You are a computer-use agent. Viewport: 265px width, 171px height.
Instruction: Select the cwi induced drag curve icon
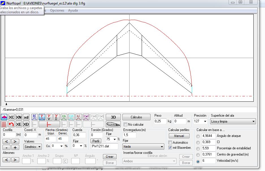[x=86, y=117]
